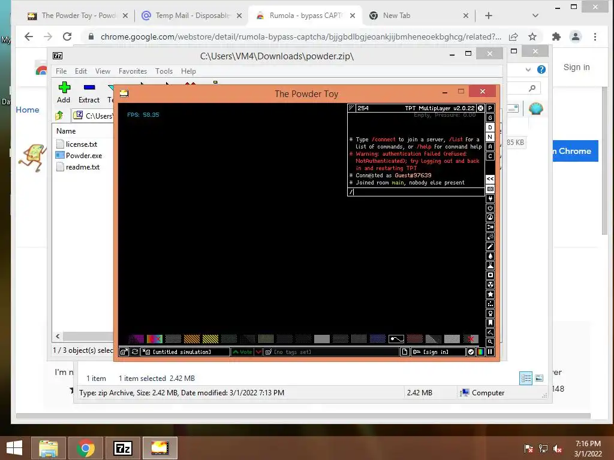Open the Favorites menu in 7-Zip

pos(133,71)
